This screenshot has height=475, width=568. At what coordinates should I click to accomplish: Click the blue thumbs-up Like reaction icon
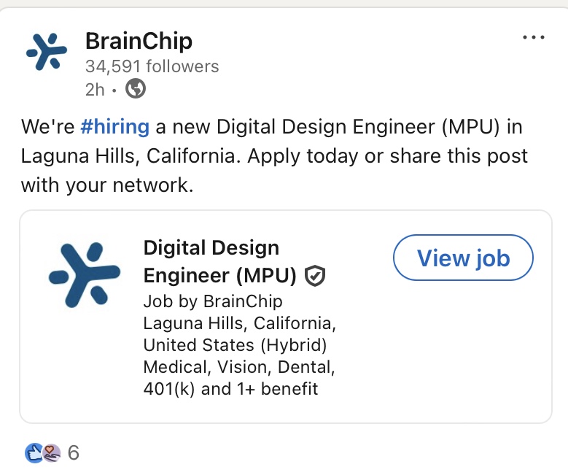tap(34, 453)
